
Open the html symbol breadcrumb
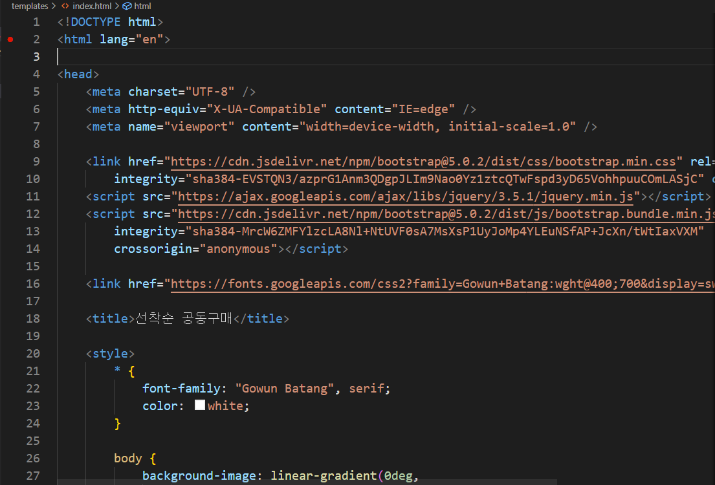142,6
